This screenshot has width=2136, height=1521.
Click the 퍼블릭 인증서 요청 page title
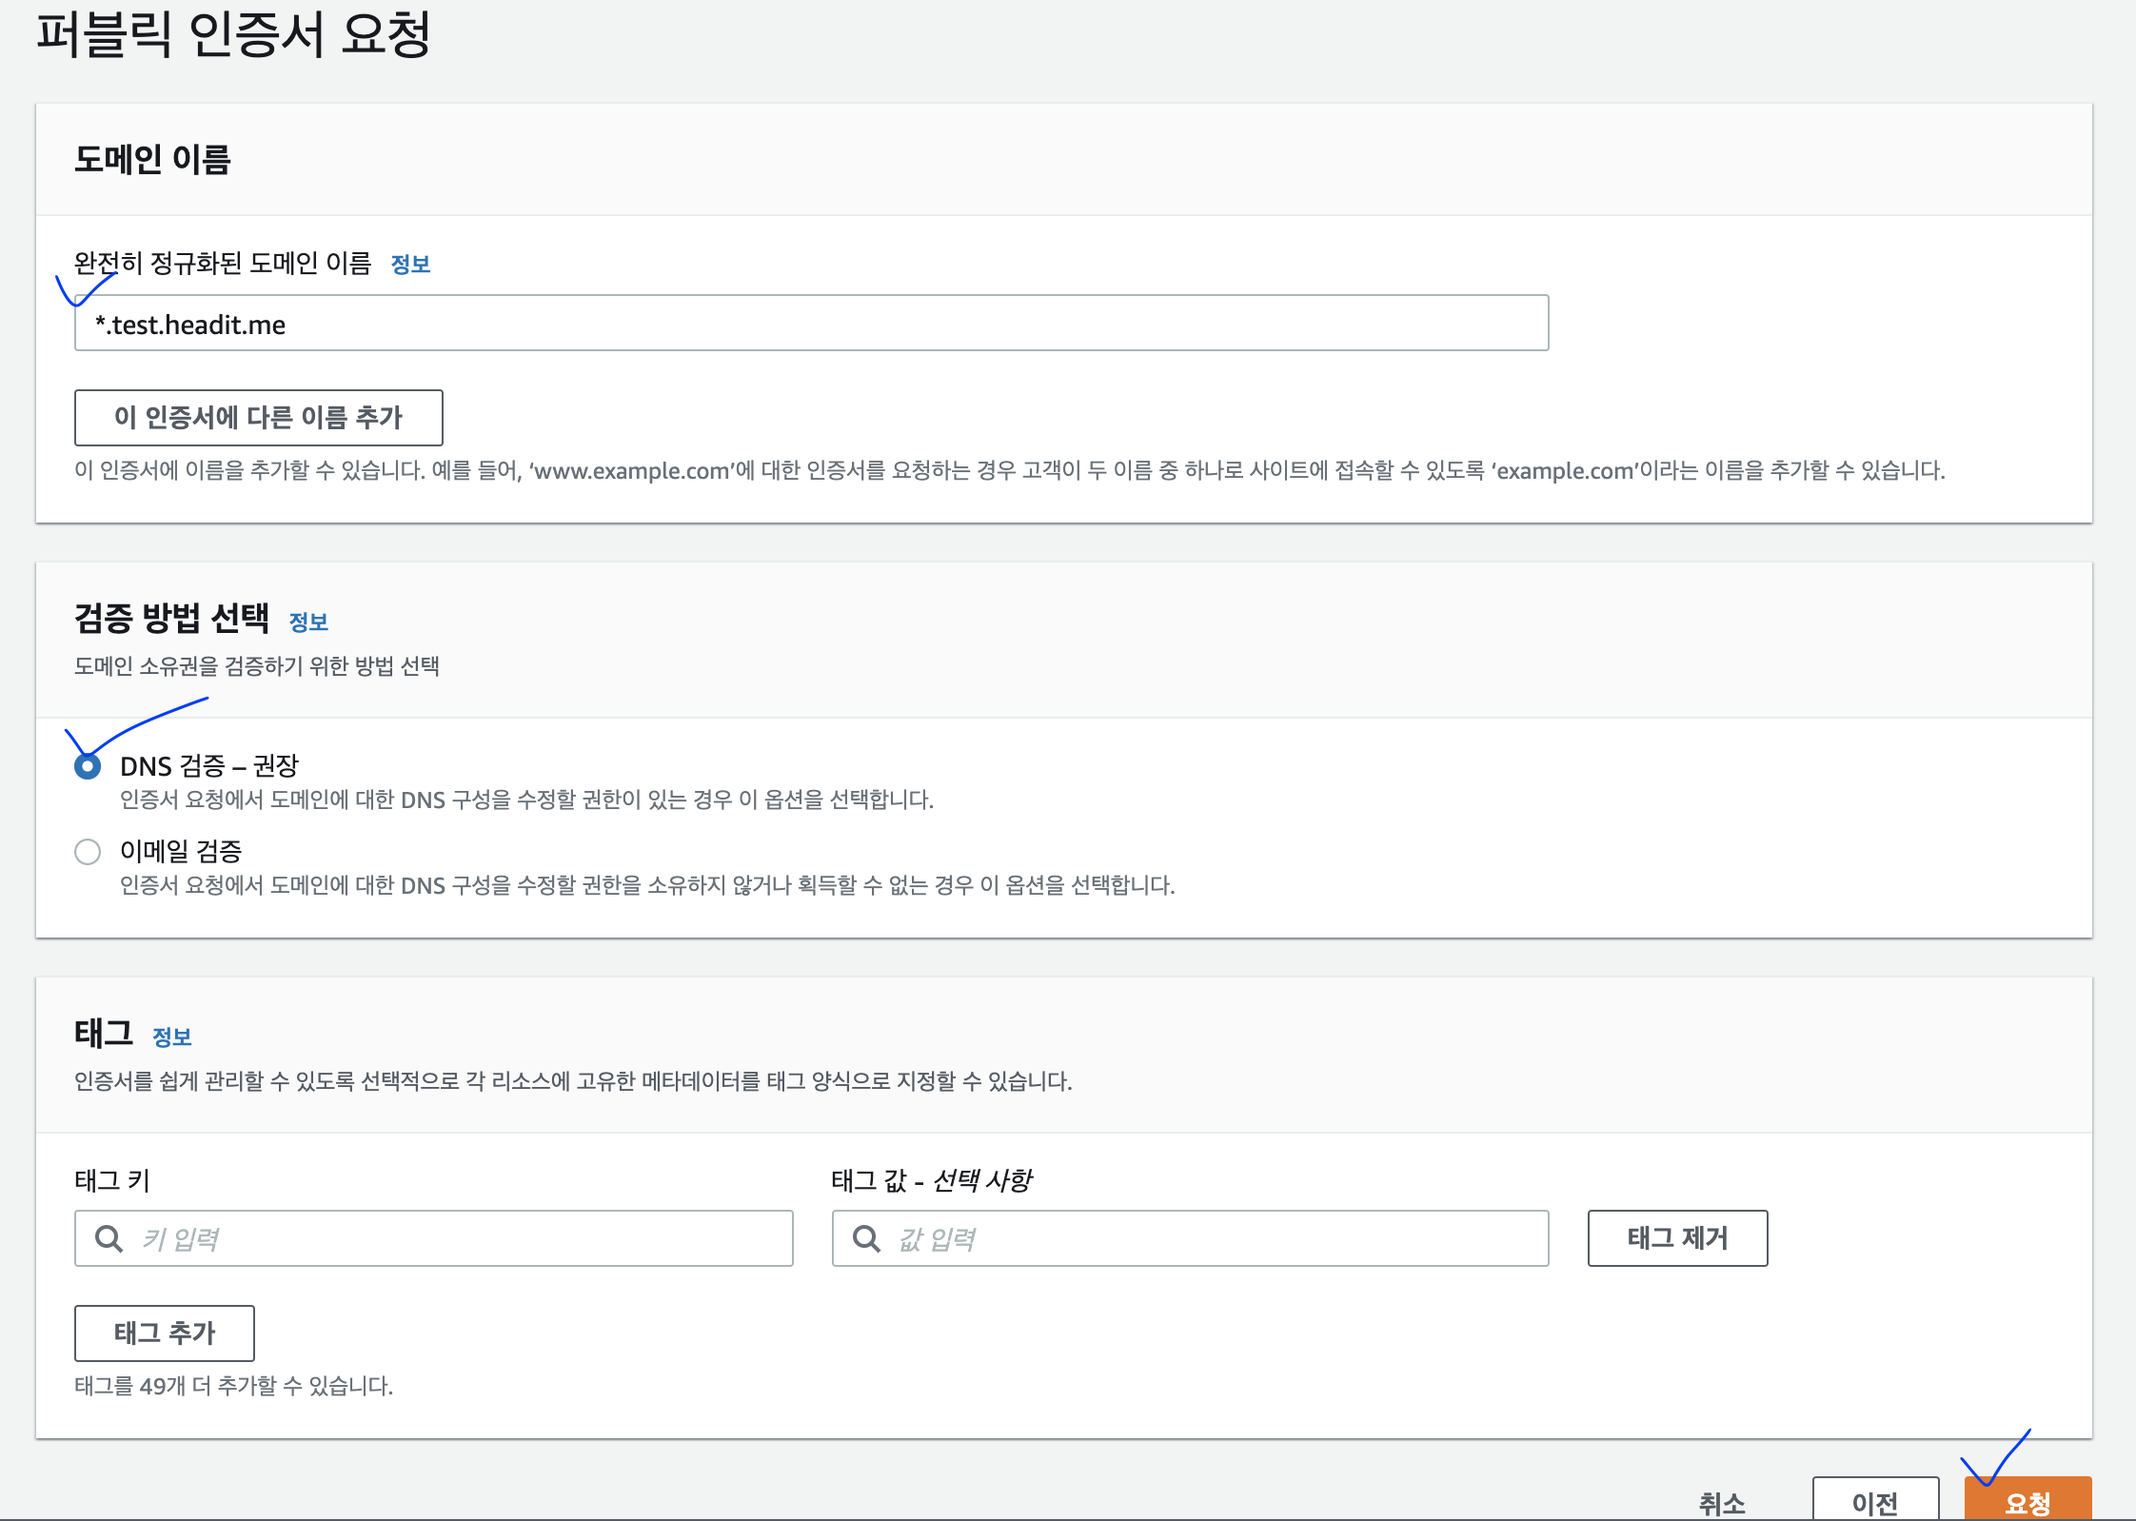click(233, 35)
